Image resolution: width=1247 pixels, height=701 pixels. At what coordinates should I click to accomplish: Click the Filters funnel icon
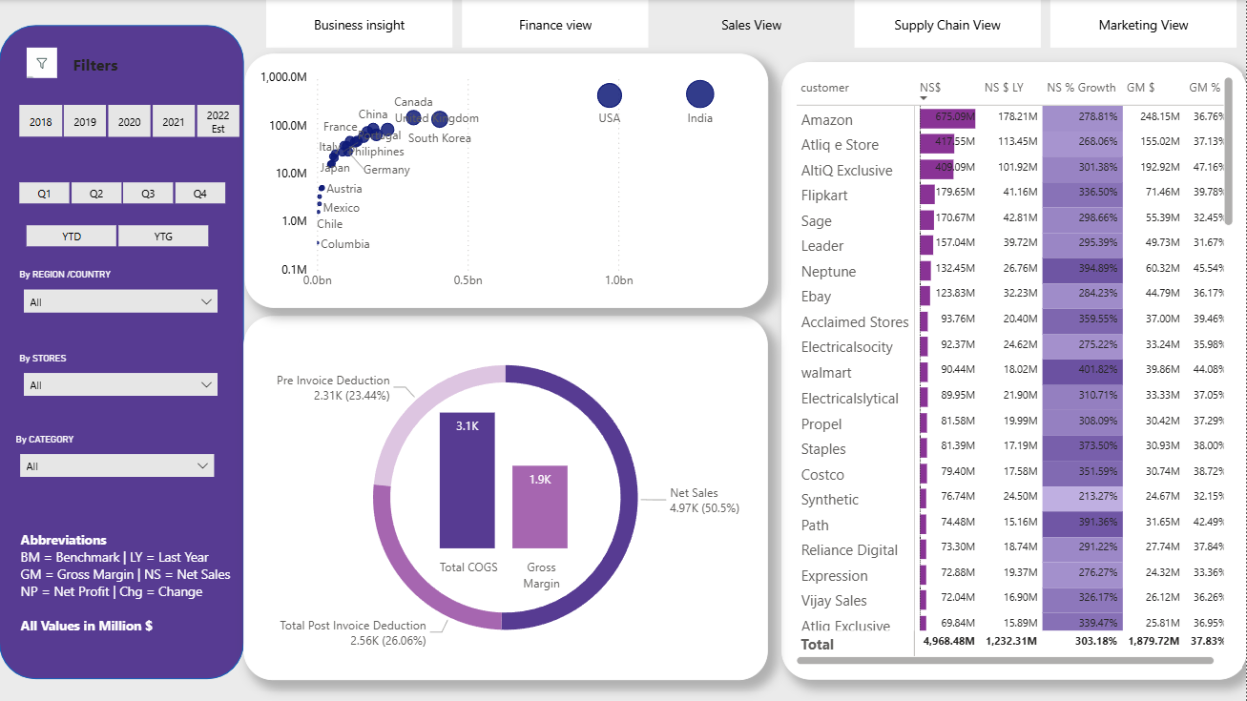pyautogui.click(x=41, y=64)
